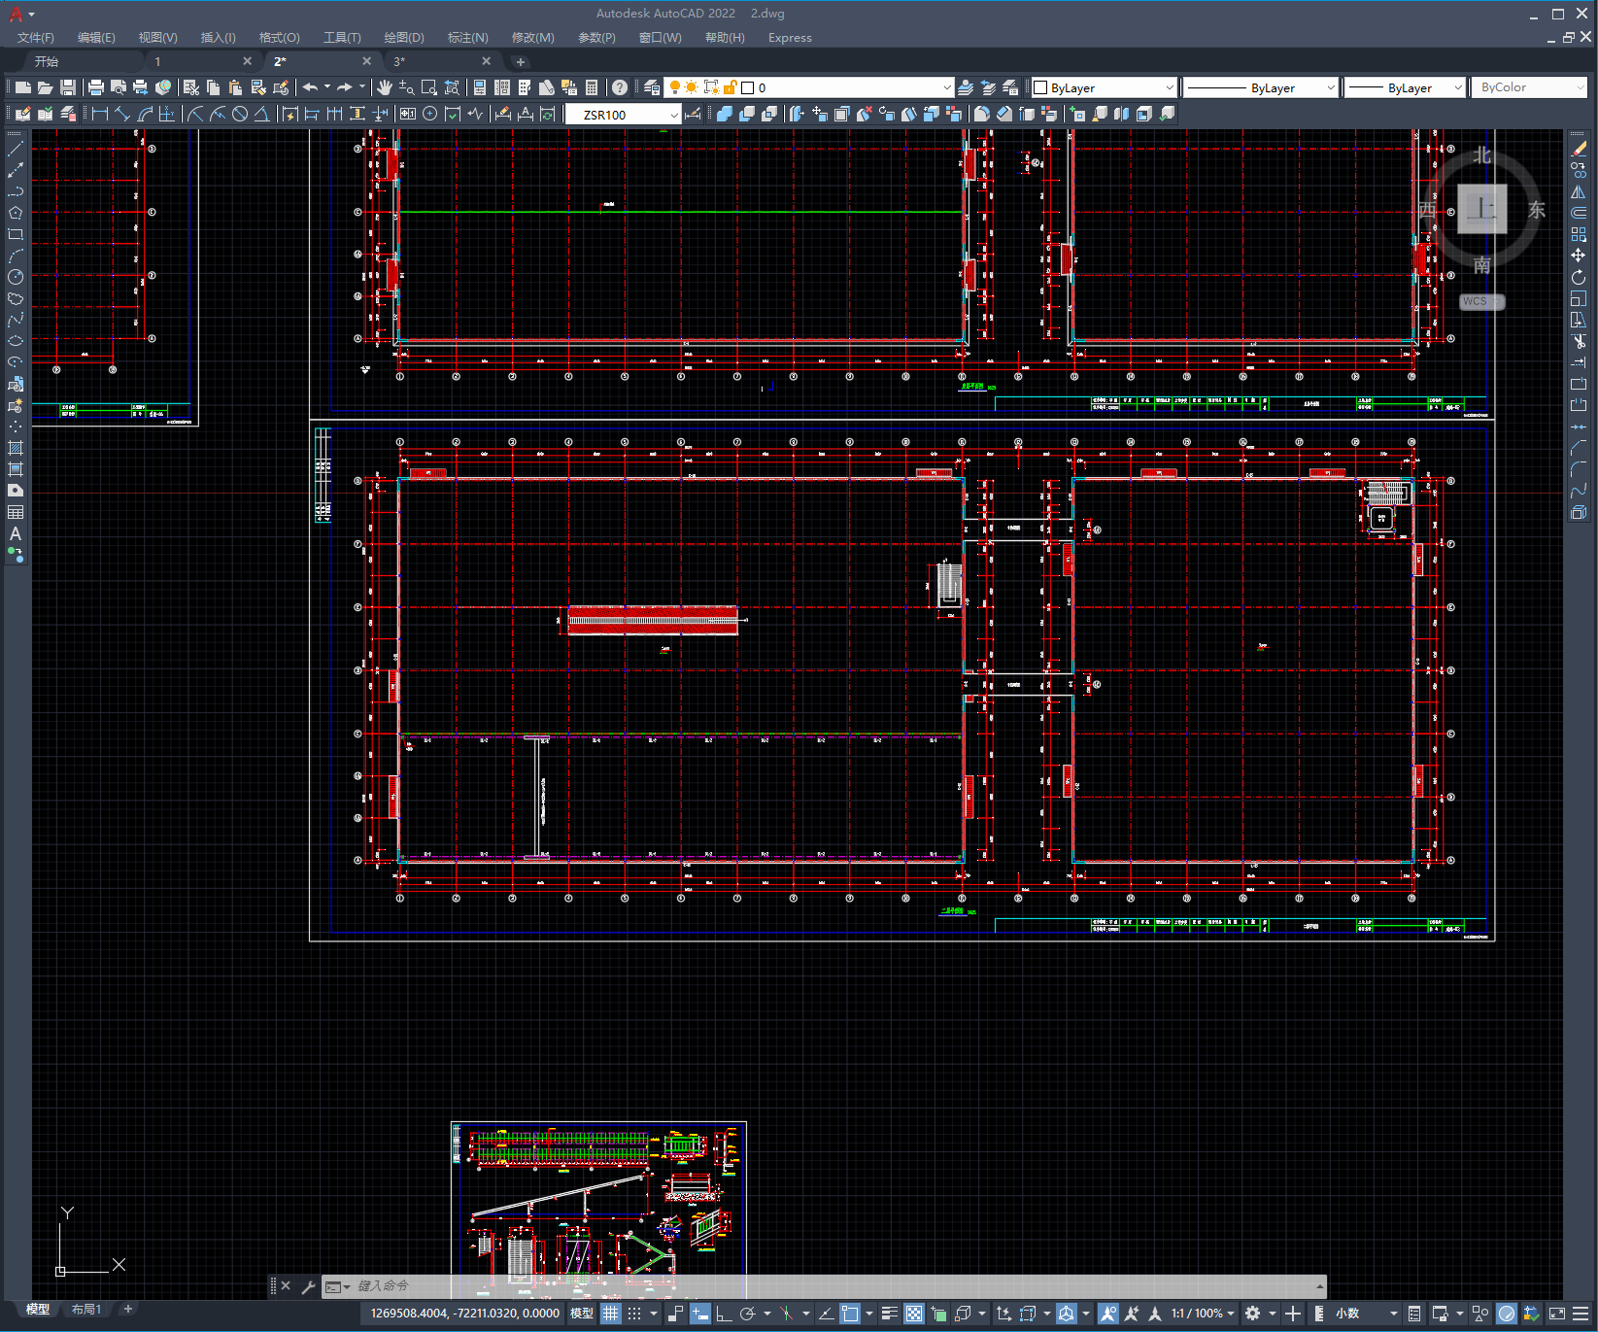This screenshot has height=1332, width=1598.
Task: Open the Layer Properties Manager
Action: click(651, 87)
